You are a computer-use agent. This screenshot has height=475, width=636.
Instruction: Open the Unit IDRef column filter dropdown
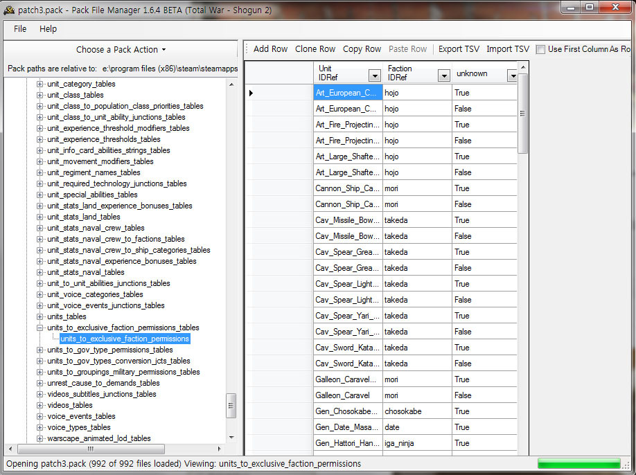tap(374, 75)
